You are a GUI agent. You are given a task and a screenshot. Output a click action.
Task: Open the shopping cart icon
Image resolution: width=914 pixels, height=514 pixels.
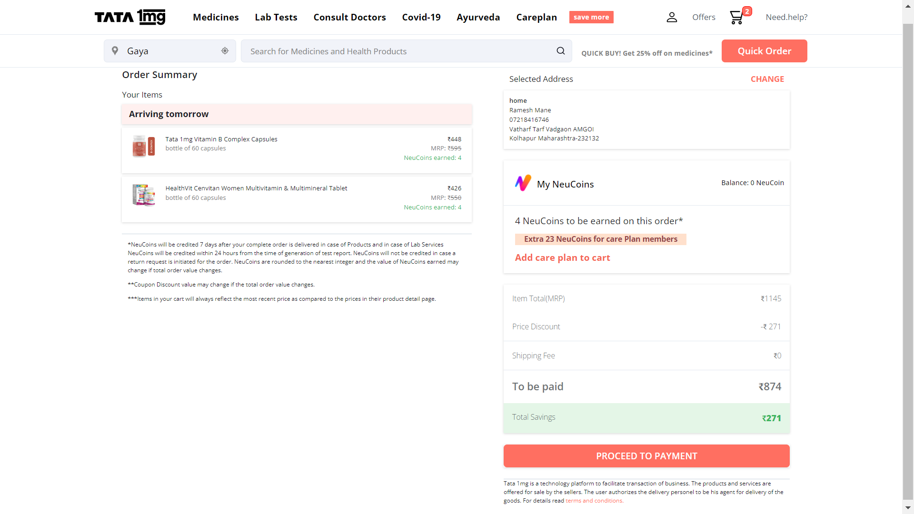tap(736, 18)
